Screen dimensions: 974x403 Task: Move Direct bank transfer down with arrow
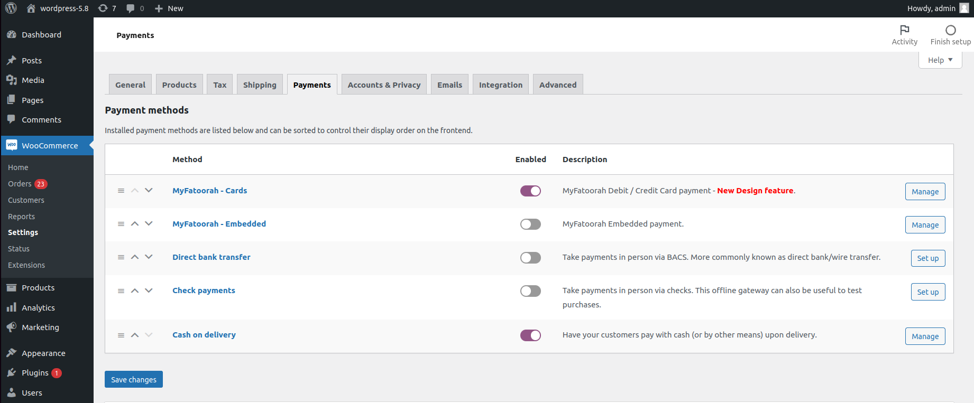(149, 257)
